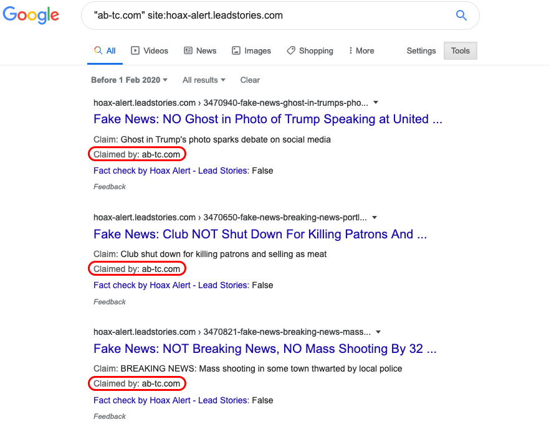Screen dimensions: 549x422
Task: Expand the first result's URL options arrow
Action: [x=376, y=102]
